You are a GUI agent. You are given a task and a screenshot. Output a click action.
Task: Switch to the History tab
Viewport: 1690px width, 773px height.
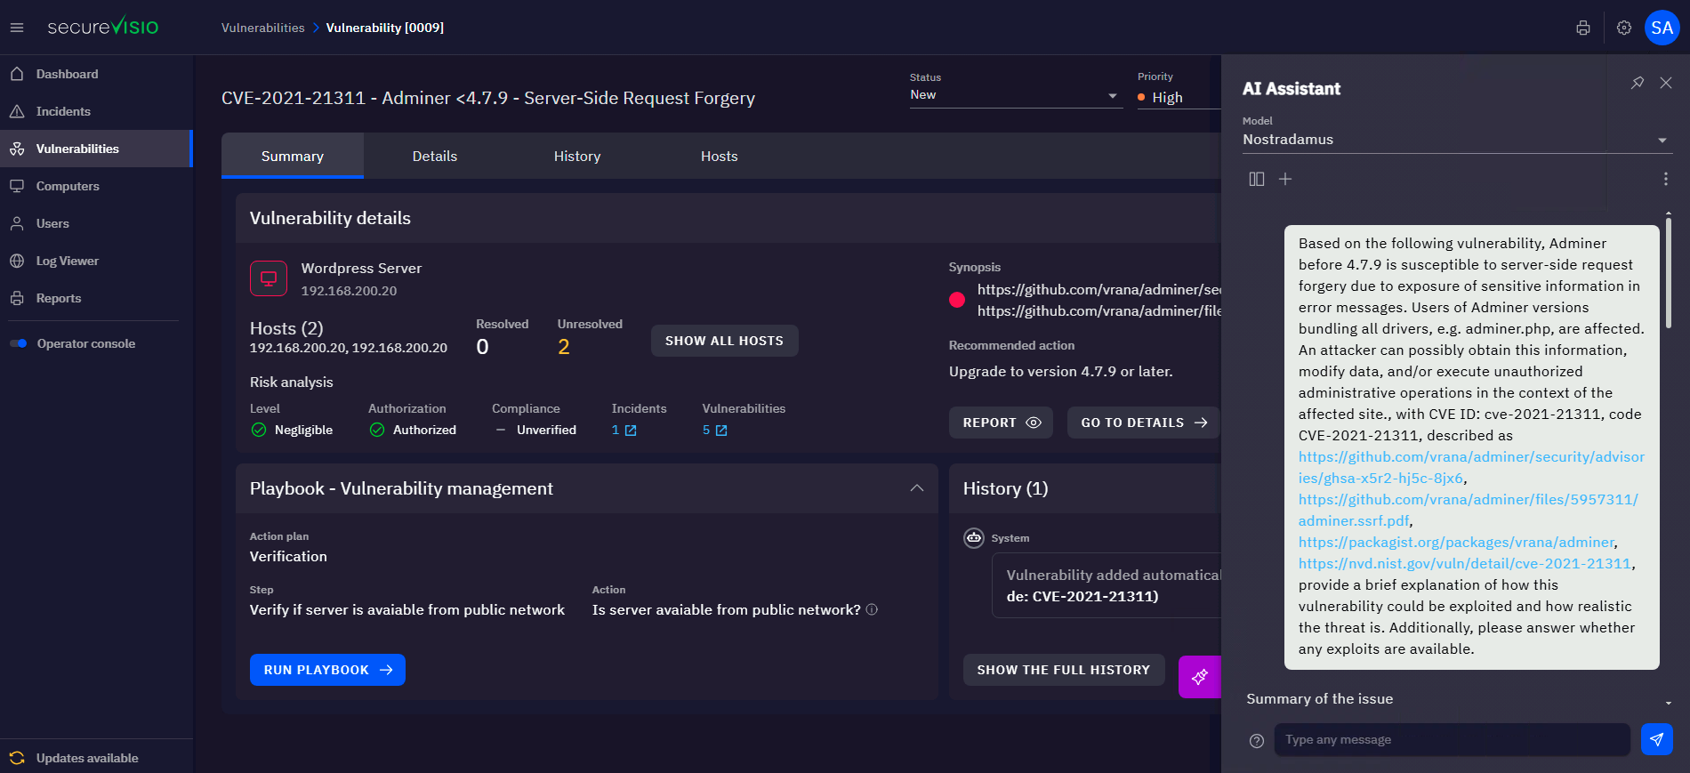(x=577, y=156)
